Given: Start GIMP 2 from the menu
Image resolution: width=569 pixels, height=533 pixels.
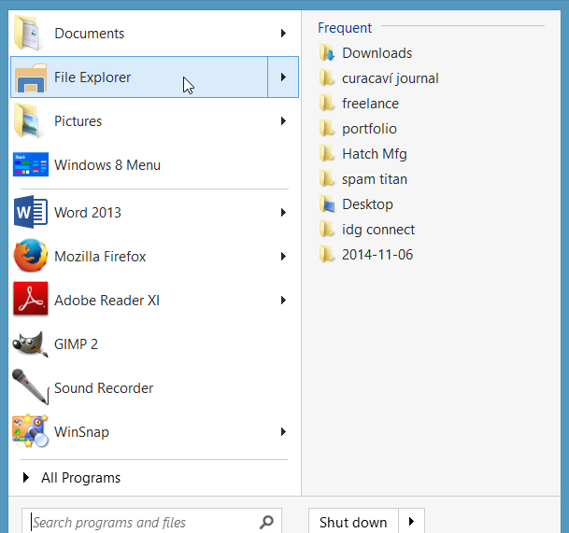Looking at the screenshot, I should [x=154, y=344].
